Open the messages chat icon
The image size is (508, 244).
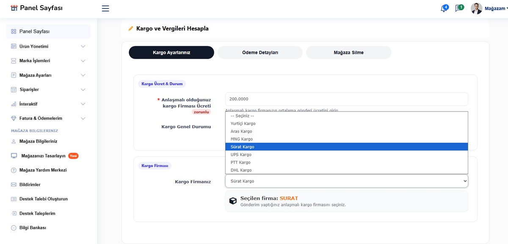(458, 8)
